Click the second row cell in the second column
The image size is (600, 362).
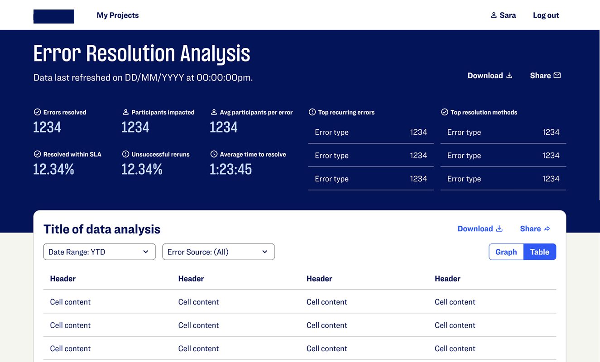[198, 325]
